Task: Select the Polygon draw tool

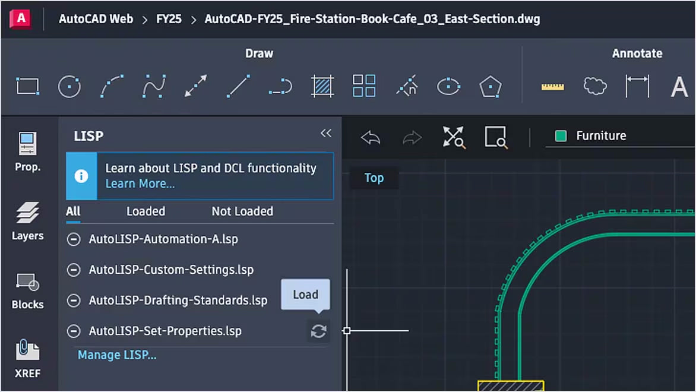Action: (491, 87)
